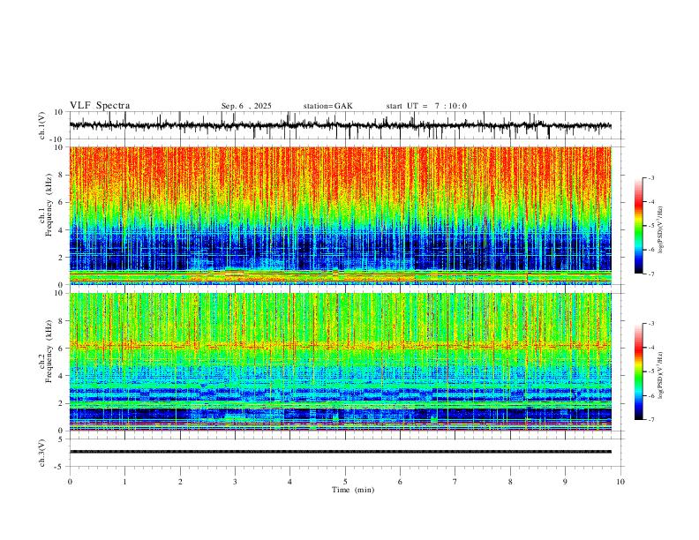Click time axis tick label "7"
Viewport: 699px width, 540px height.
pos(455,482)
